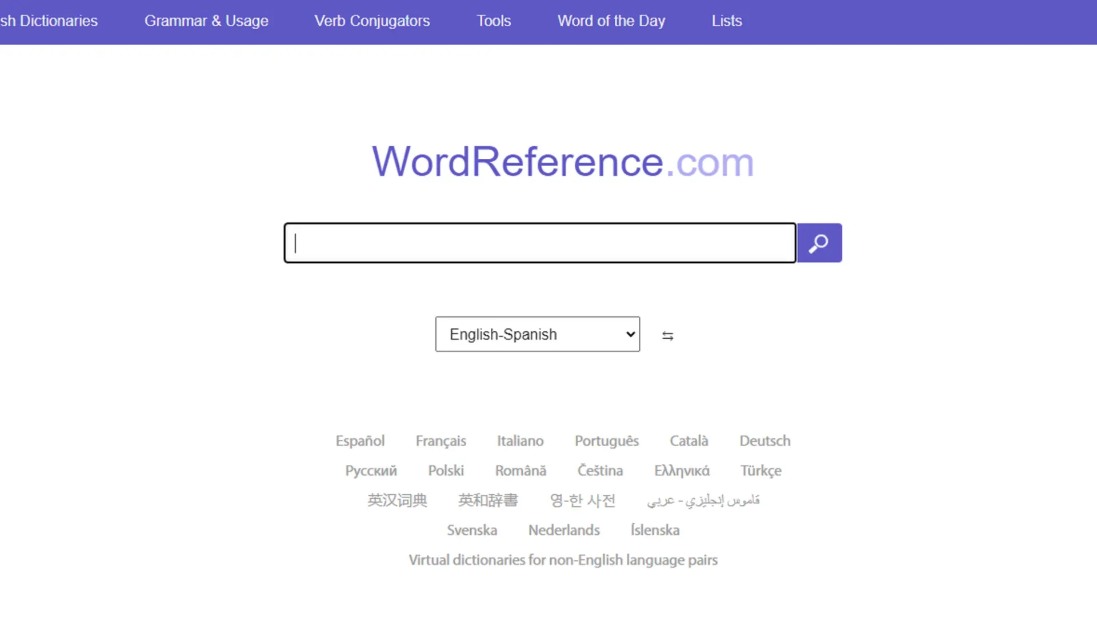Click the 英和辞書 Japanese dictionary icon

[487, 499]
